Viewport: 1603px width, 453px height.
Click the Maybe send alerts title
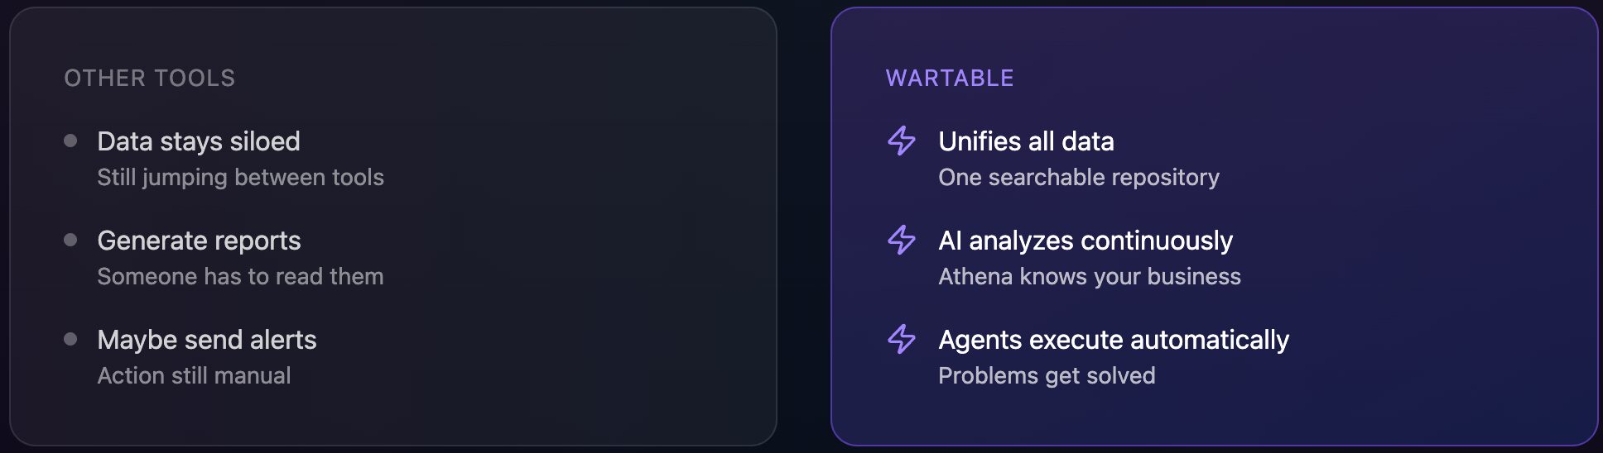click(x=207, y=340)
